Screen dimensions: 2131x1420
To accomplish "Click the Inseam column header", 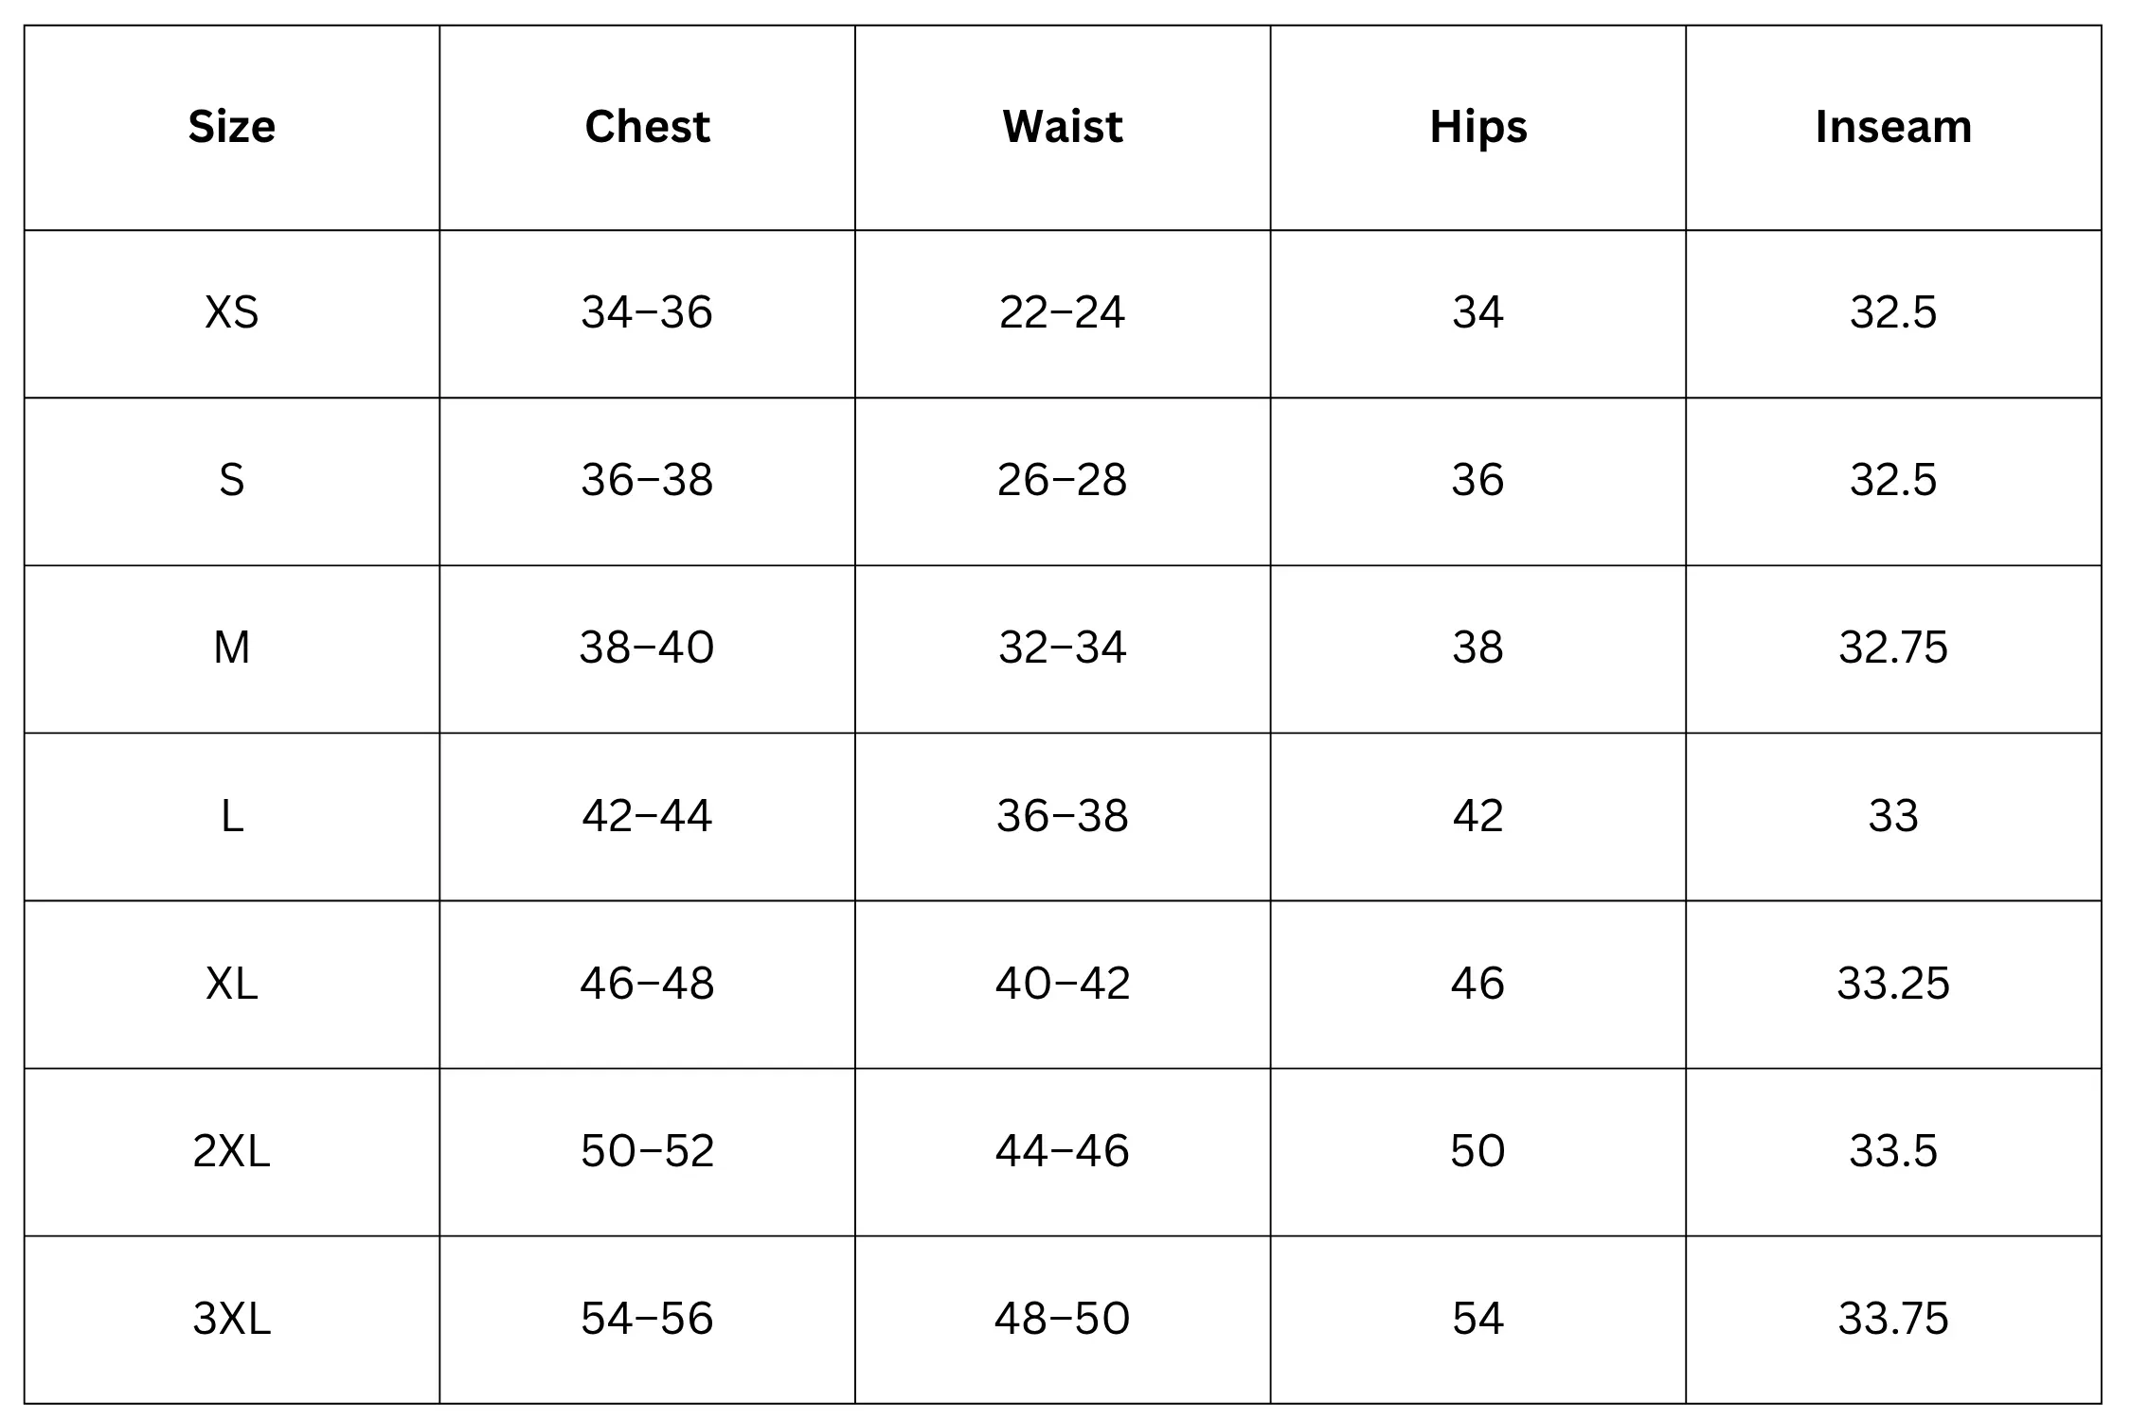I will (x=1893, y=127).
